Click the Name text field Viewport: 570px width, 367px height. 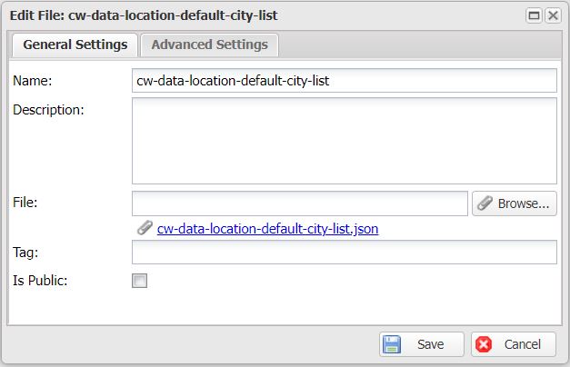click(x=344, y=80)
